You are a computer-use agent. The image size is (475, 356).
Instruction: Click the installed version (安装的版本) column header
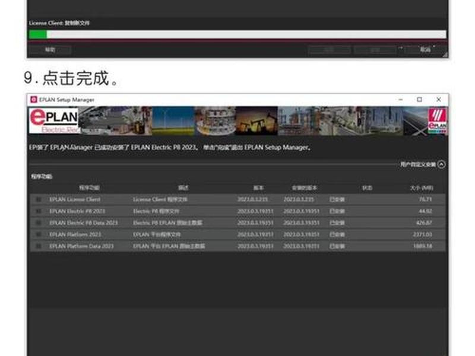(305, 188)
